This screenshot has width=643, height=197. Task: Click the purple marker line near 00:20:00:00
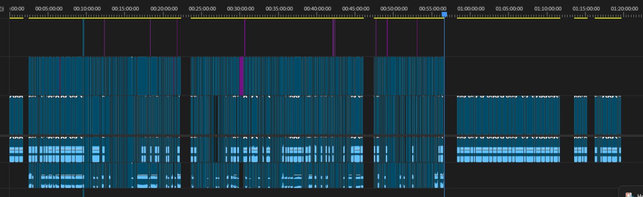[150, 38]
